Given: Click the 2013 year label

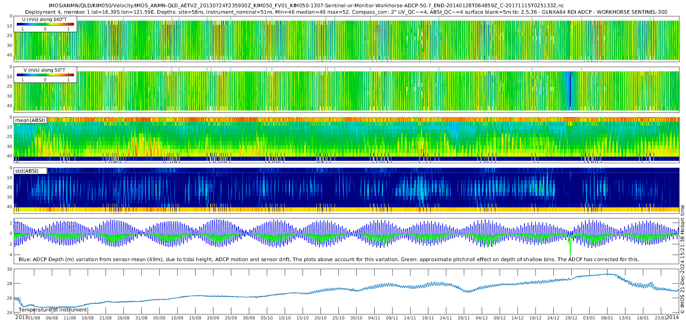Looking at the screenshot, I should [x=21, y=318].
